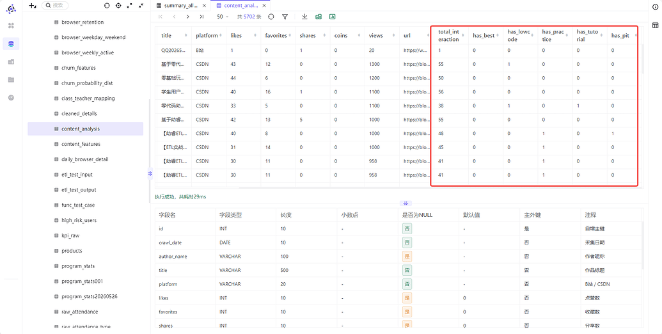This screenshot has height=334, width=662.
Task: Sort by the shares column
Action: [325, 36]
